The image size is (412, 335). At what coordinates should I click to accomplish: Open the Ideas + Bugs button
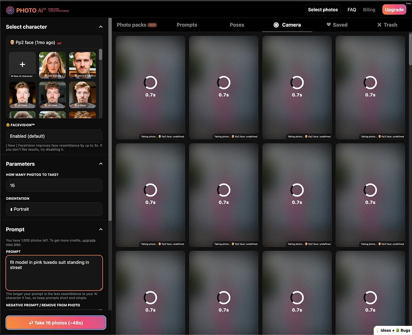coord(393,330)
